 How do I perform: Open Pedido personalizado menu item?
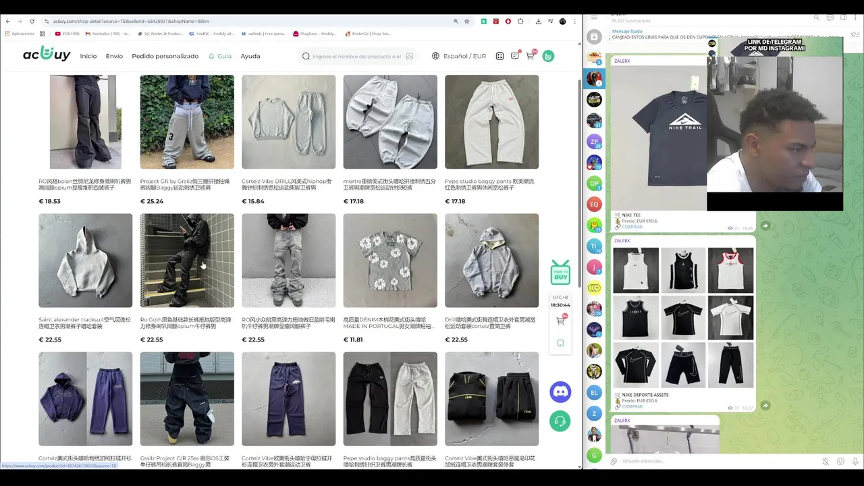pos(165,56)
